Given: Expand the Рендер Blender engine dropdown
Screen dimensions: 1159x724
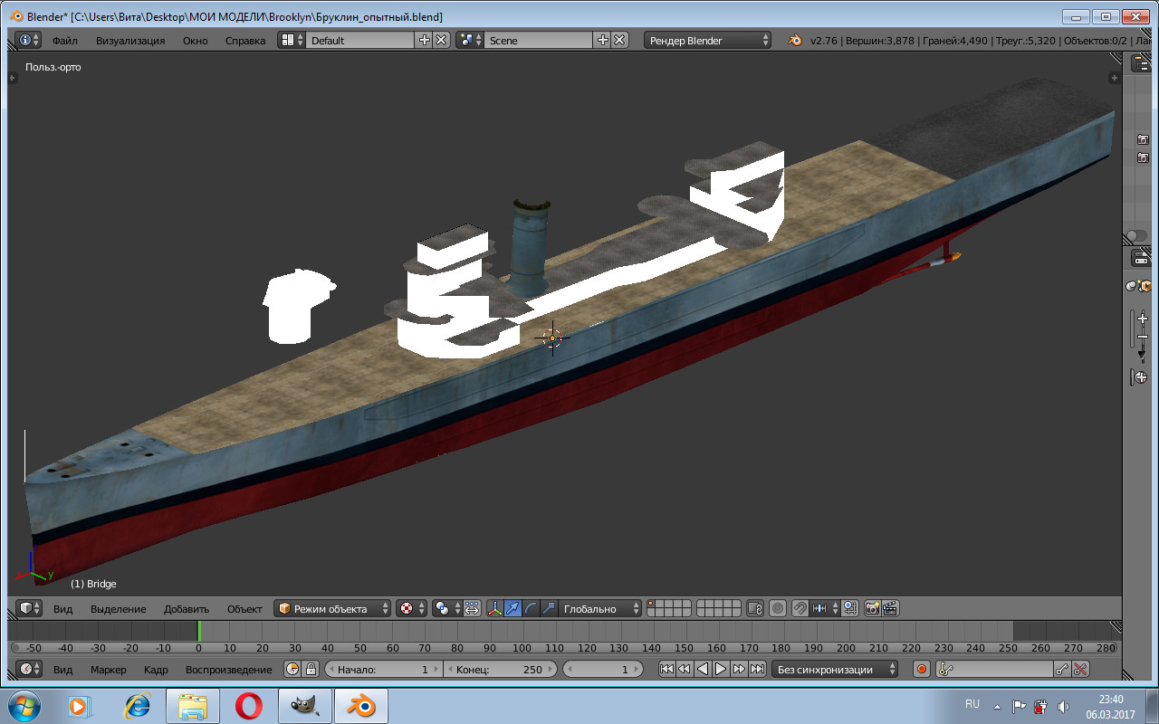Looking at the screenshot, I should coord(708,40).
